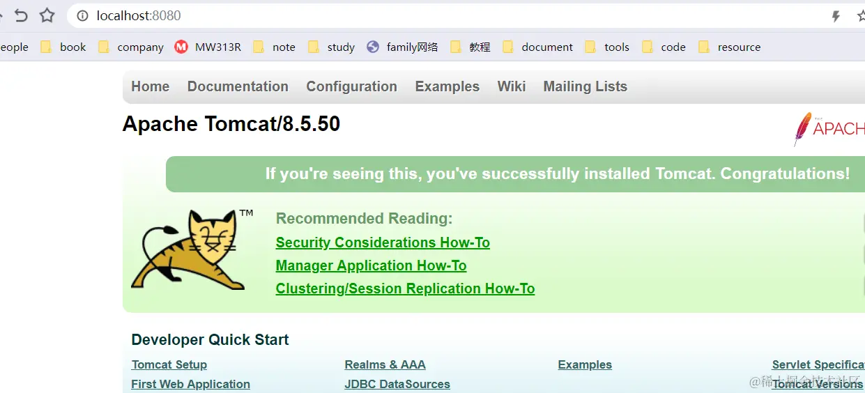This screenshot has height=393, width=865.
Task: Open Examples in Tomcat navigation bar
Action: 447,86
